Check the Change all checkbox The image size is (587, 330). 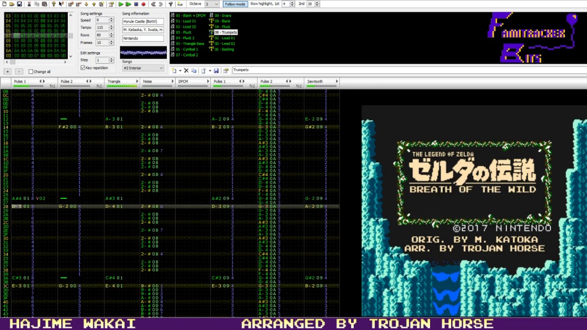(x=31, y=71)
